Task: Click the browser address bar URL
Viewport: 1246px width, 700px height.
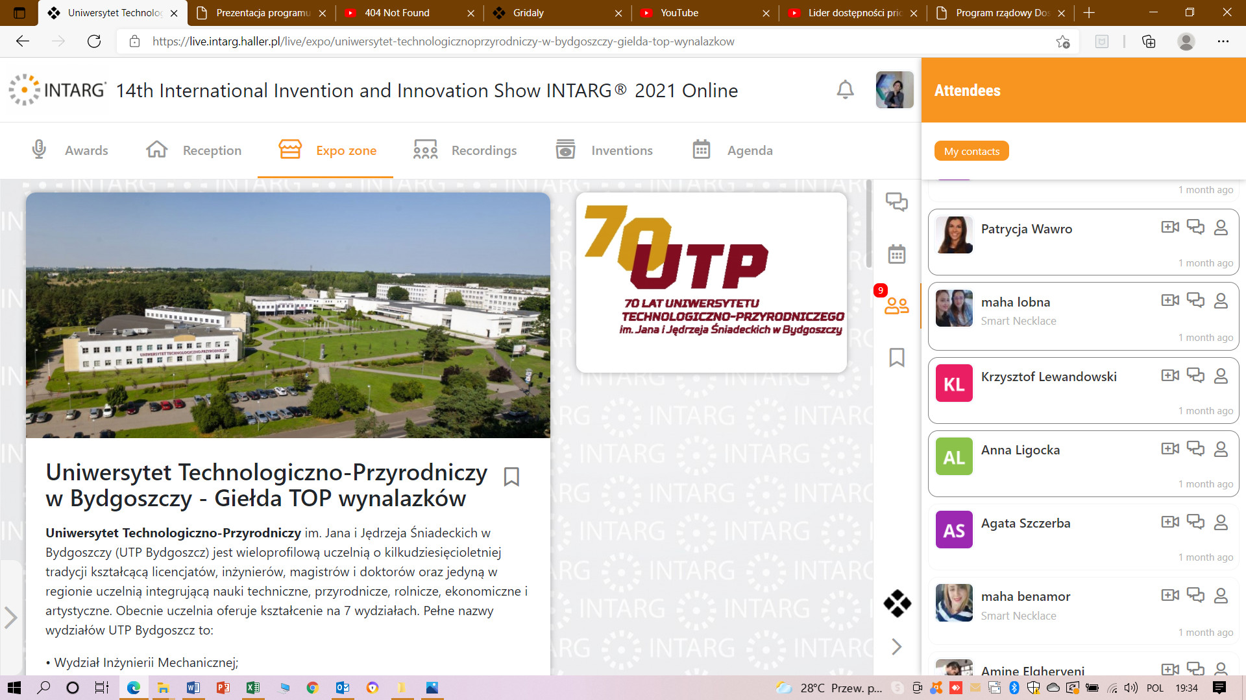Action: click(443, 41)
